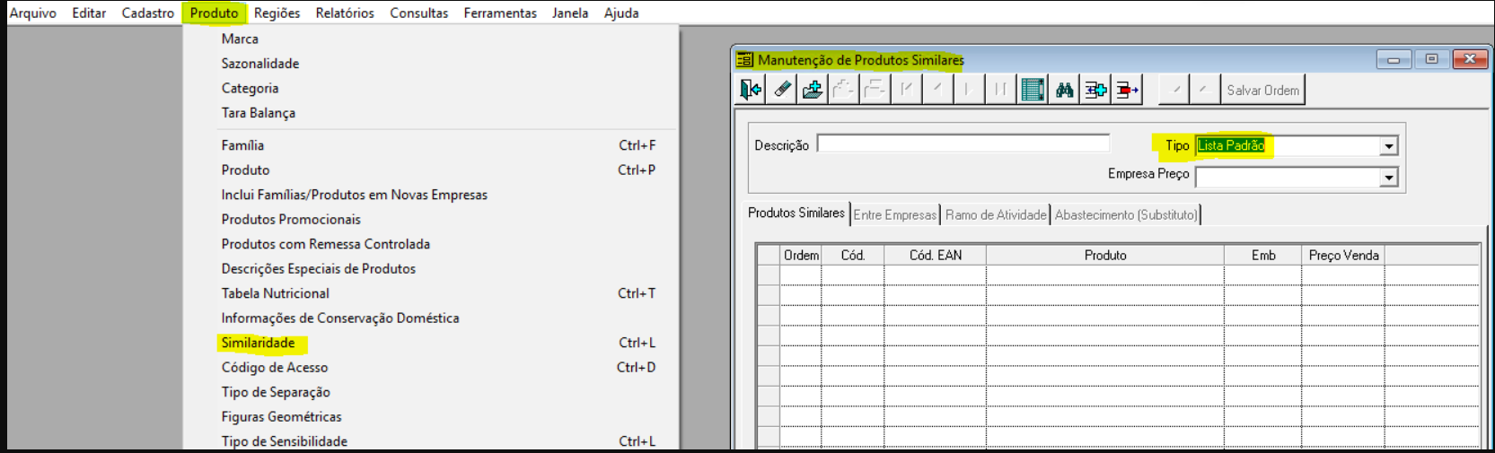This screenshot has height=453, width=1495.
Task: Click the Produto column header in grid
Action: tap(1105, 256)
